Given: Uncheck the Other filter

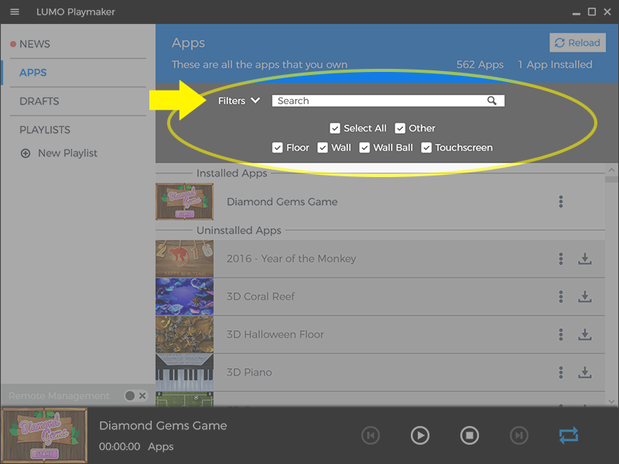Looking at the screenshot, I should (x=400, y=128).
